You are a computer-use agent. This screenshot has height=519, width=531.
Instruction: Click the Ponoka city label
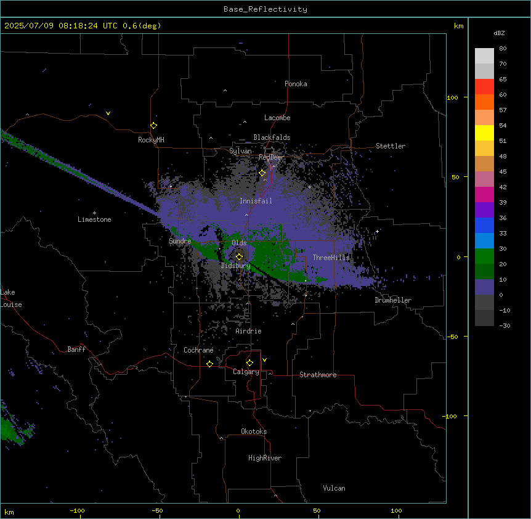pos(296,84)
